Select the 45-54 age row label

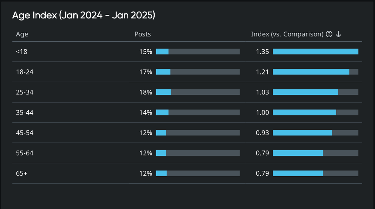coord(24,133)
